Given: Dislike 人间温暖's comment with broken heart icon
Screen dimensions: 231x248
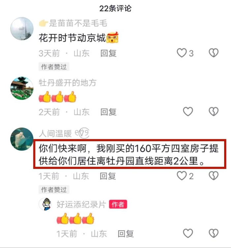Looking at the screenshot, I should tap(214, 176).
